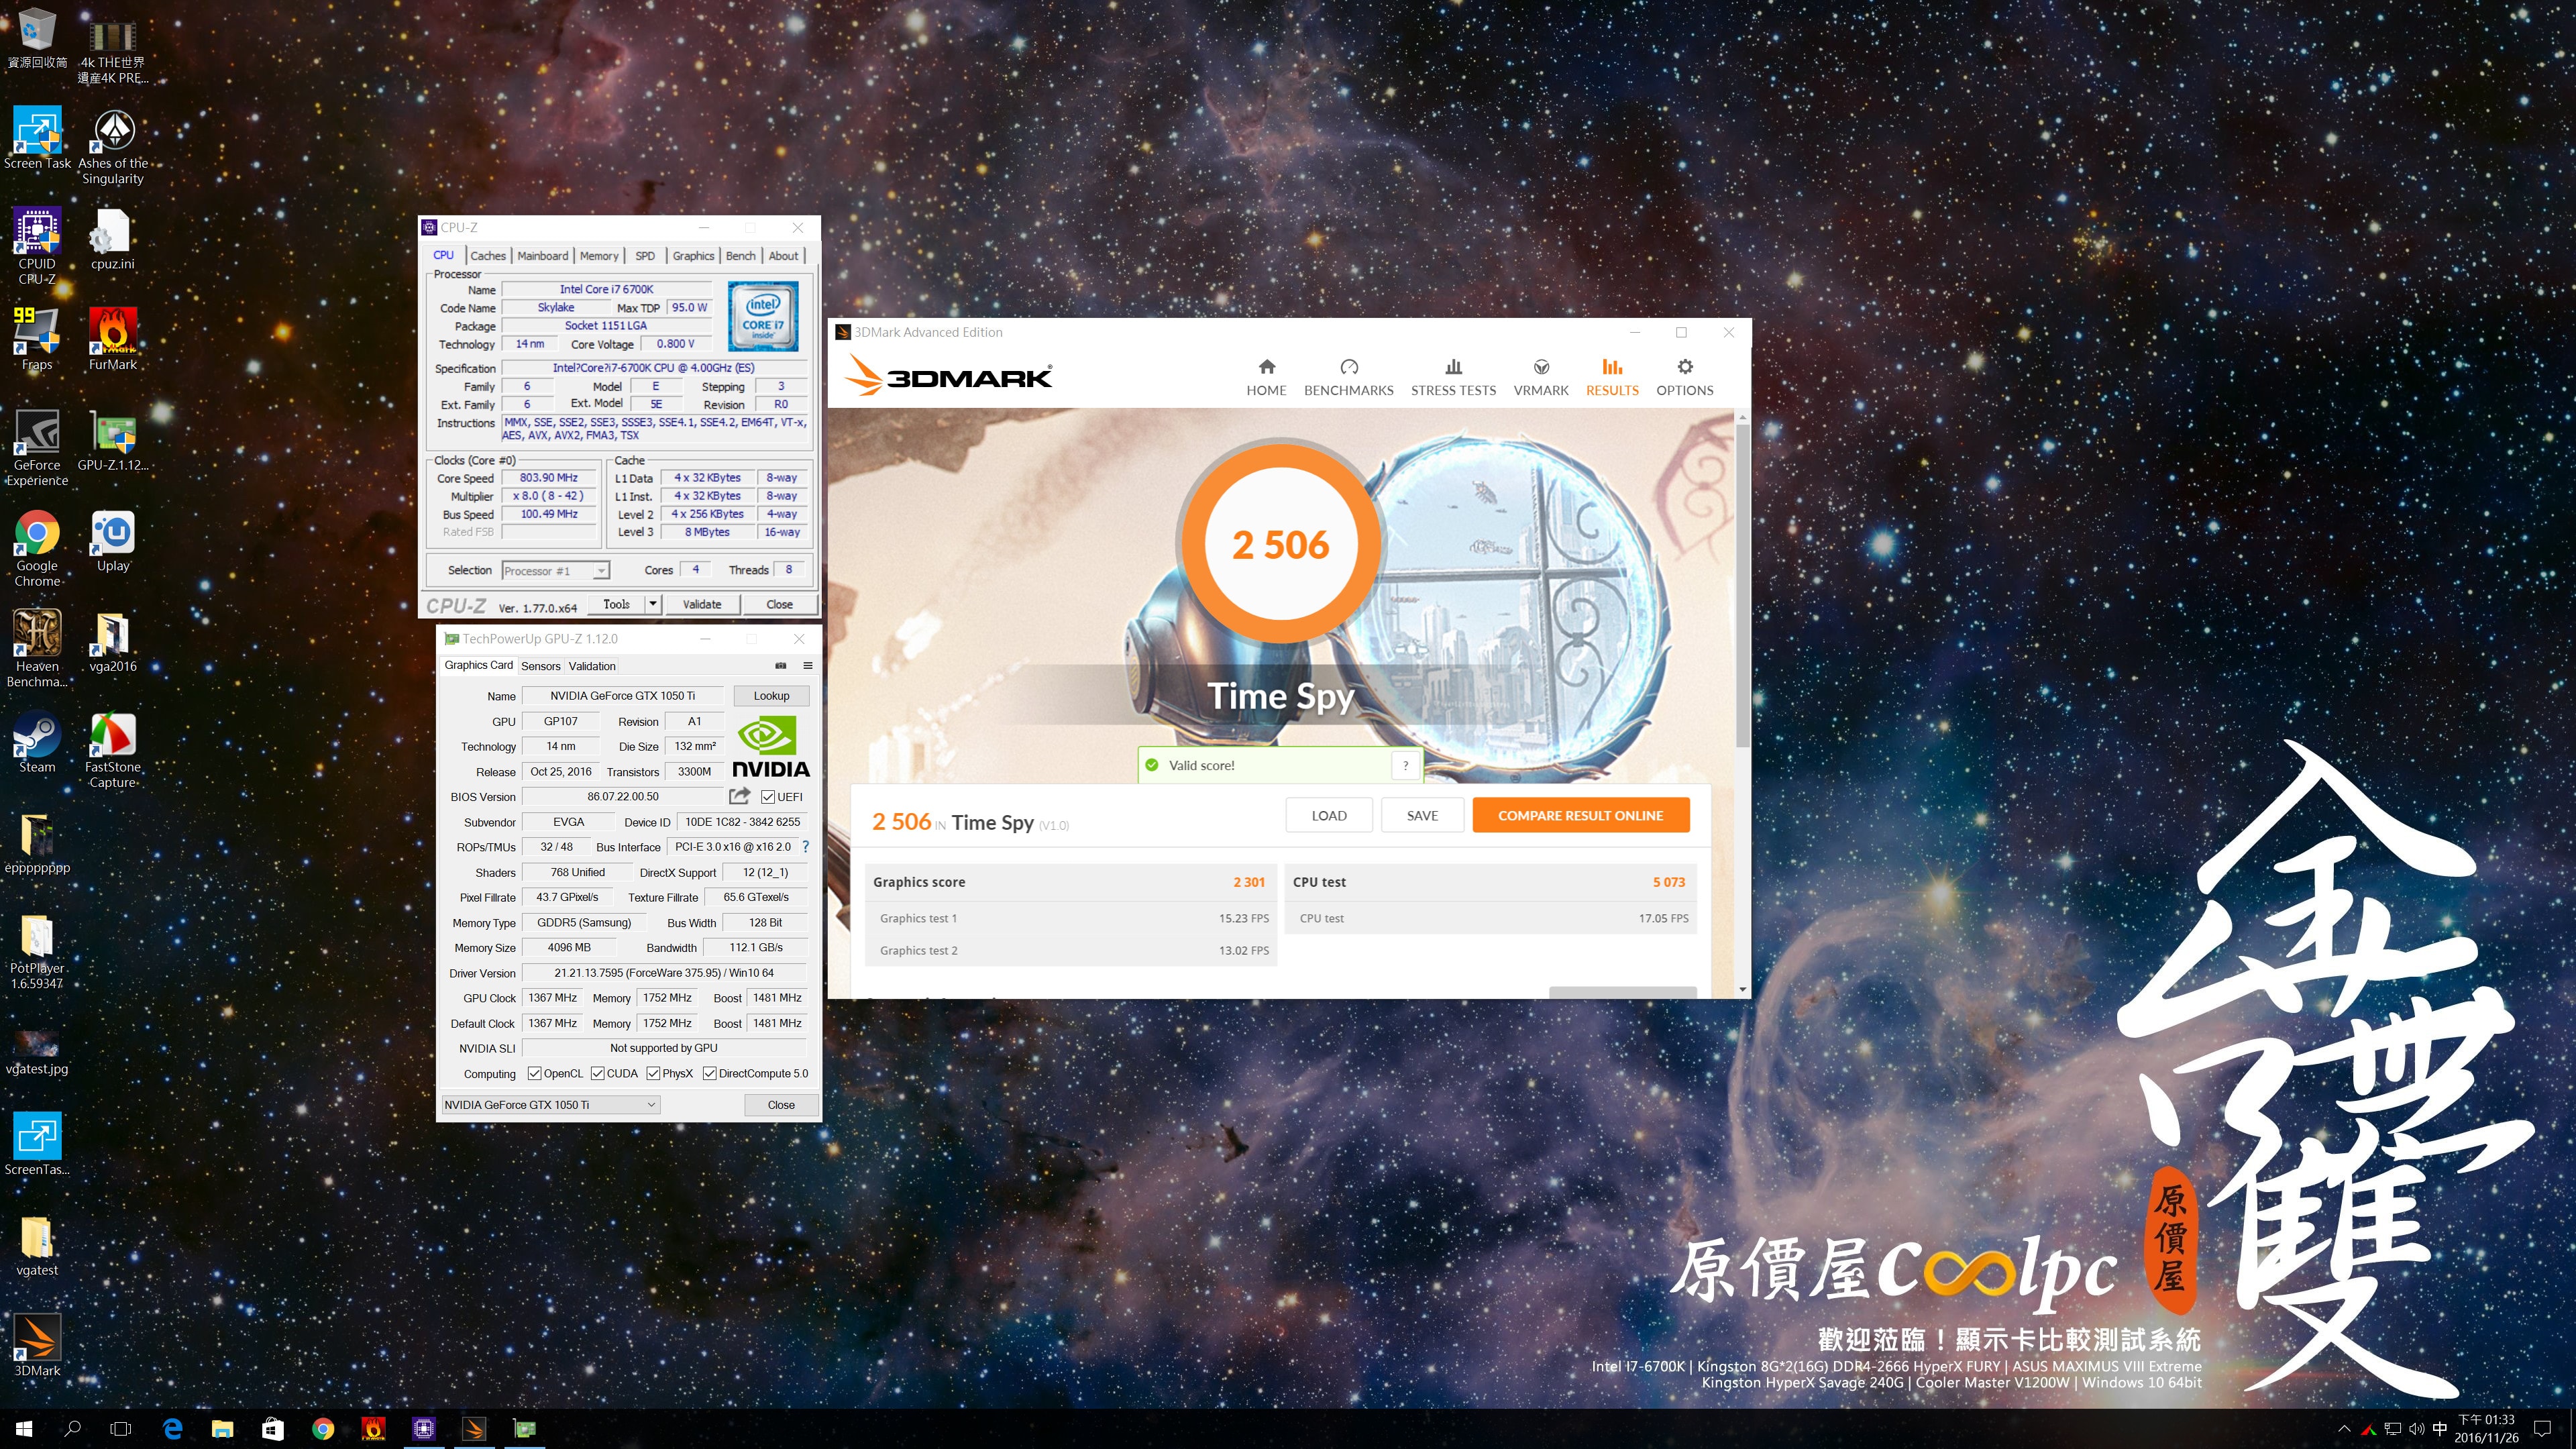Open the Action Center notification icon
2576x1449 pixels.
2543,1429
